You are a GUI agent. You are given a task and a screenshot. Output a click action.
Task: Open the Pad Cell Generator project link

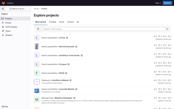58,47
